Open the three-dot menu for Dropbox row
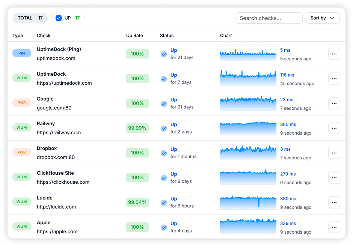 point(334,153)
